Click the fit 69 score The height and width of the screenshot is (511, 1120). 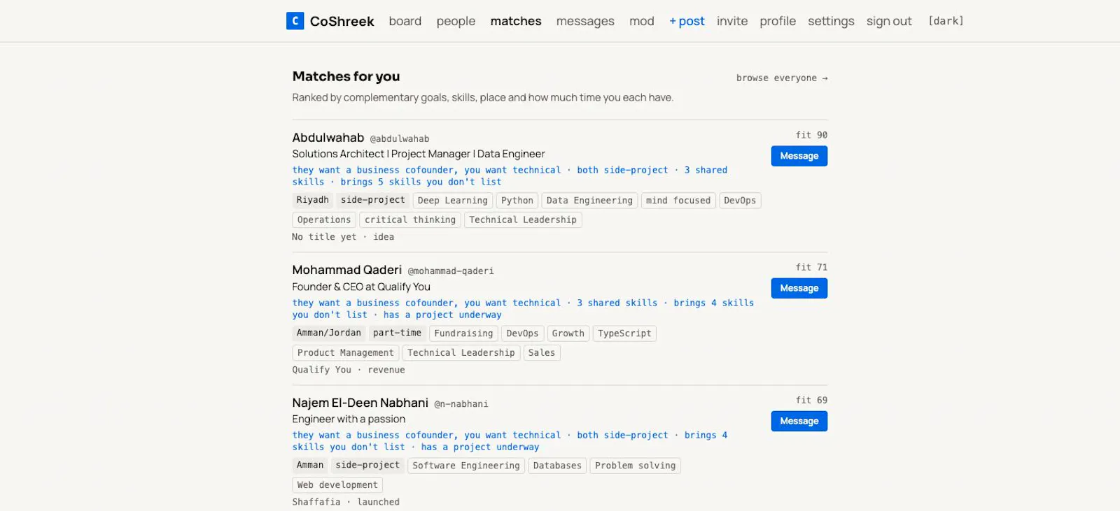(x=811, y=400)
